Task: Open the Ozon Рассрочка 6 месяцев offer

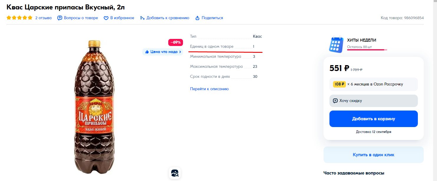Action: point(374,84)
